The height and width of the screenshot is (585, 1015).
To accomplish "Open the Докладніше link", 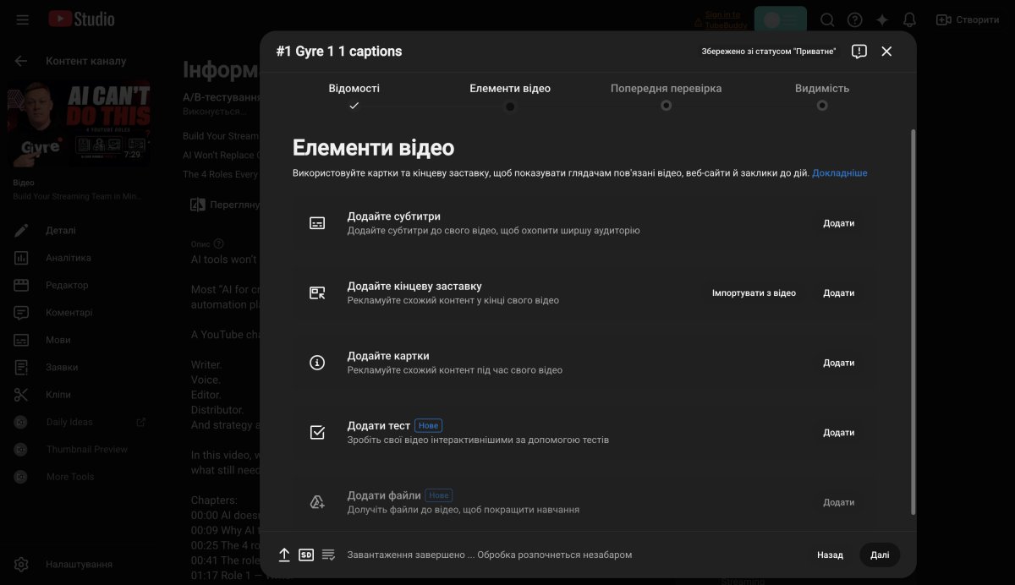I will click(839, 172).
